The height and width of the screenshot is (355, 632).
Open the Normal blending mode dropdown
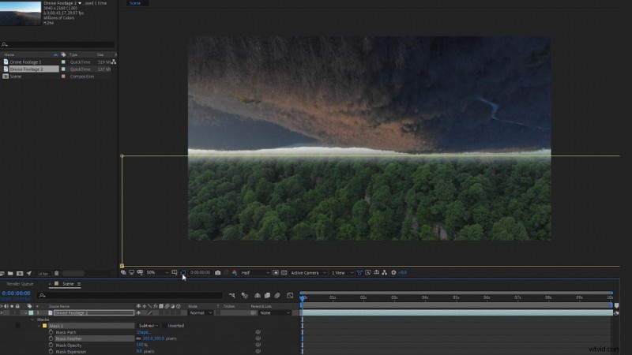pos(201,312)
